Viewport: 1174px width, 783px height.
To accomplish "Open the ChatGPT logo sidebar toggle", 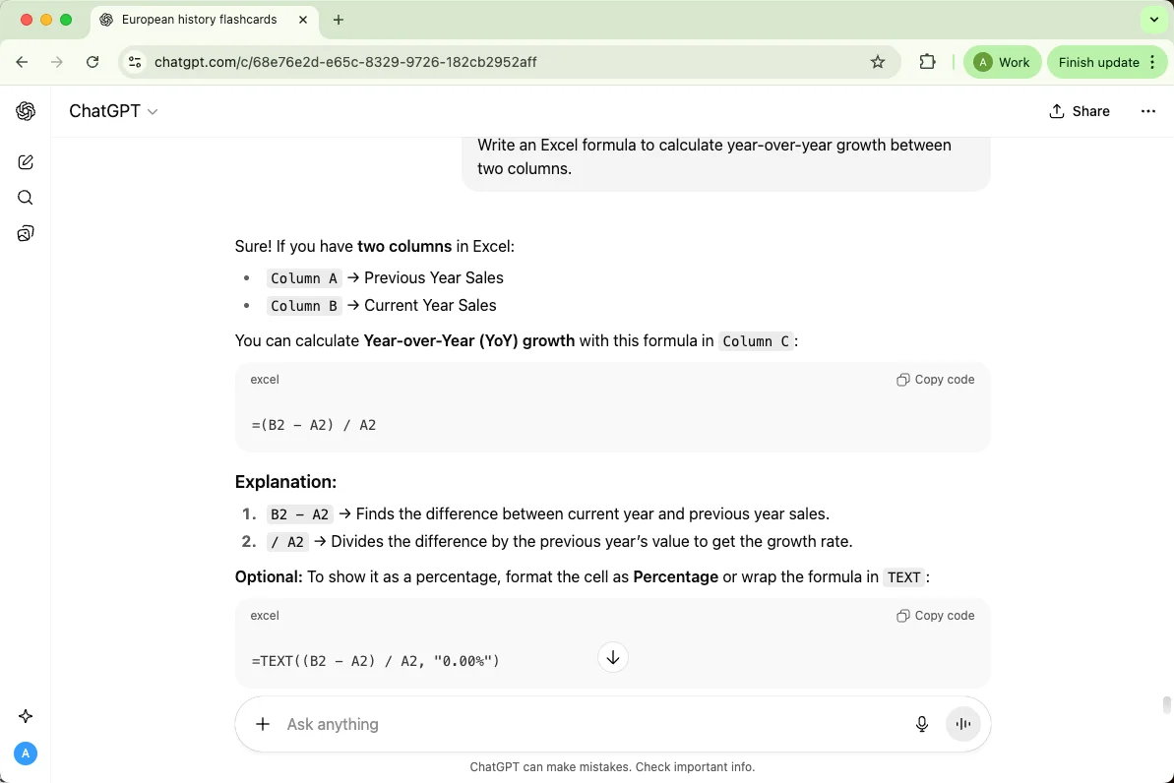I will [26, 111].
